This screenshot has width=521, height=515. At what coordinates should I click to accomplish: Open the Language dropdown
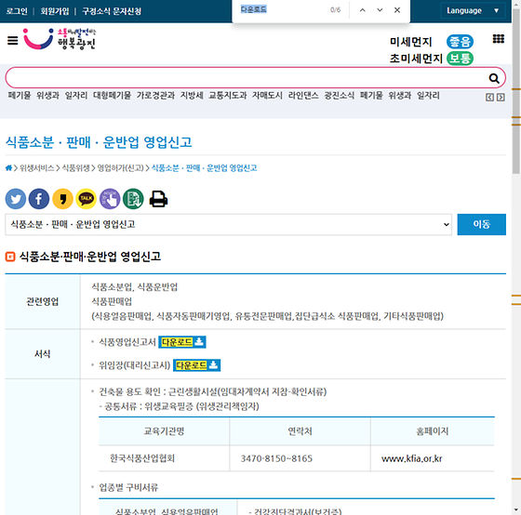pyautogui.click(x=473, y=10)
